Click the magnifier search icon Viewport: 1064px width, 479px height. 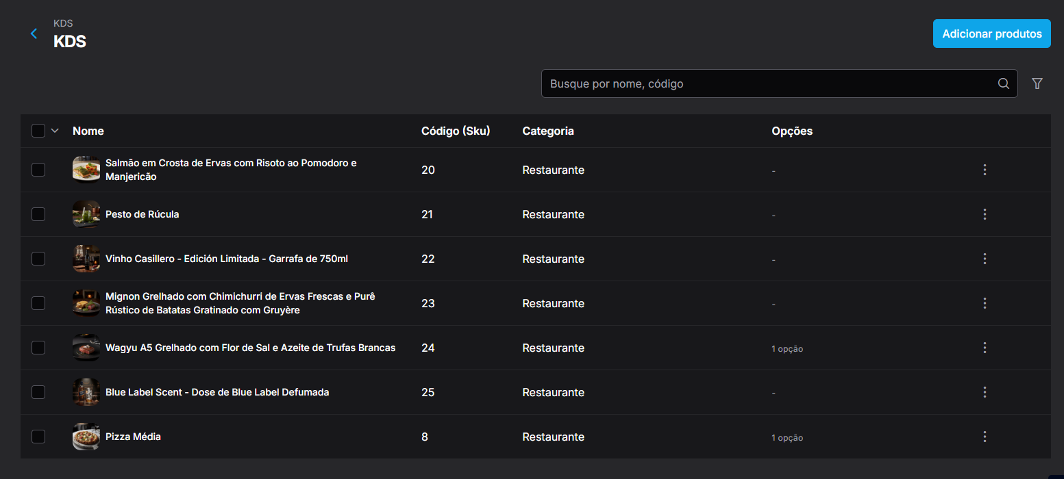(x=1004, y=83)
